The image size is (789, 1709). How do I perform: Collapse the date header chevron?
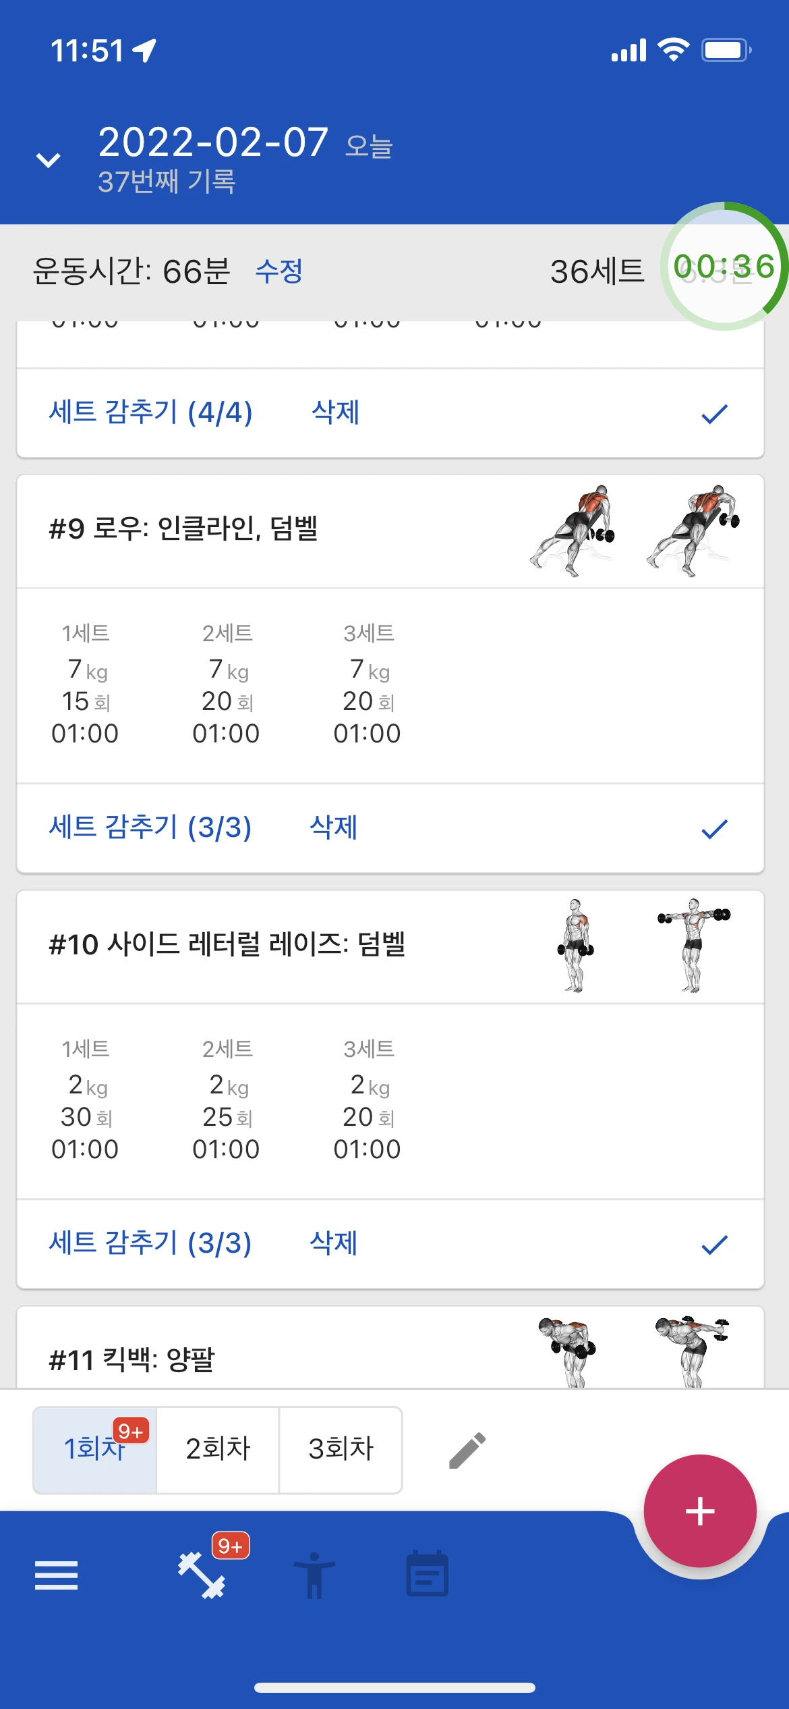[x=49, y=160]
